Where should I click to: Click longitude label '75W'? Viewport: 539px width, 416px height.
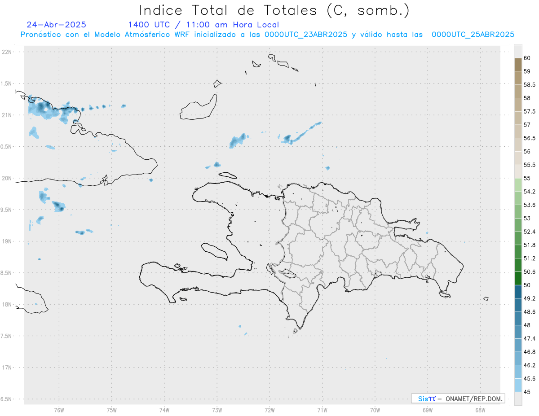coord(112,410)
